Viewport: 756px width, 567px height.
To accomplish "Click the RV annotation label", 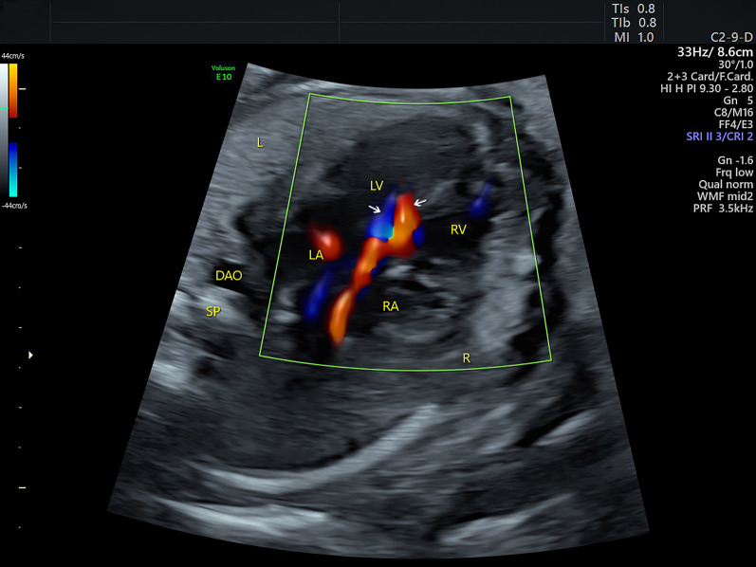I will [458, 230].
